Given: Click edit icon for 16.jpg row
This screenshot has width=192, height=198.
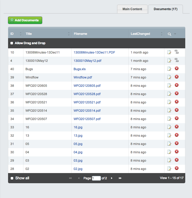Looking at the screenshot, I should click(x=169, y=127).
